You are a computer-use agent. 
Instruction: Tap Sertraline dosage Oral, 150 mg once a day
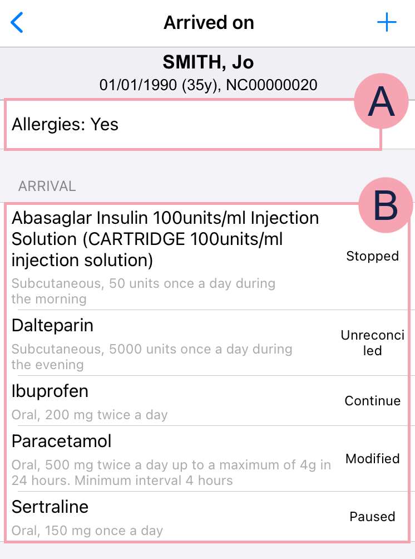tap(87, 531)
